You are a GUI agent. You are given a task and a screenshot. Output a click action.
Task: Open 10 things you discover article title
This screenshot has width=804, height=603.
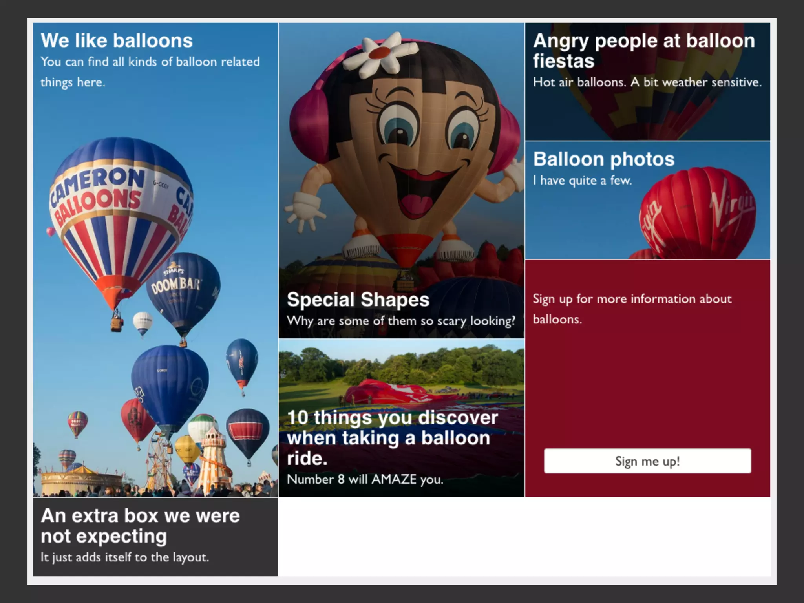click(392, 437)
